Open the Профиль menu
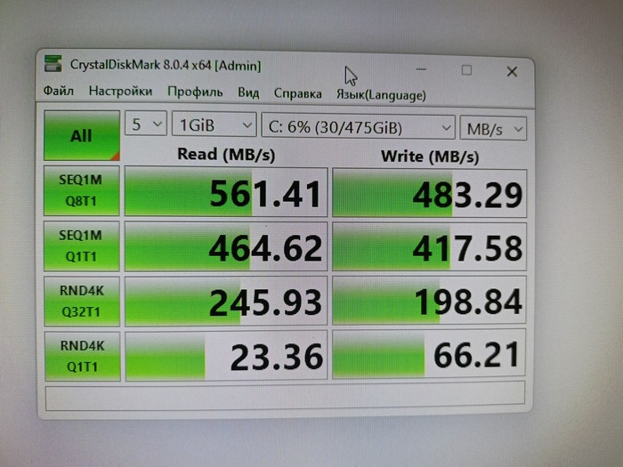623x467 pixels. pos(195,93)
